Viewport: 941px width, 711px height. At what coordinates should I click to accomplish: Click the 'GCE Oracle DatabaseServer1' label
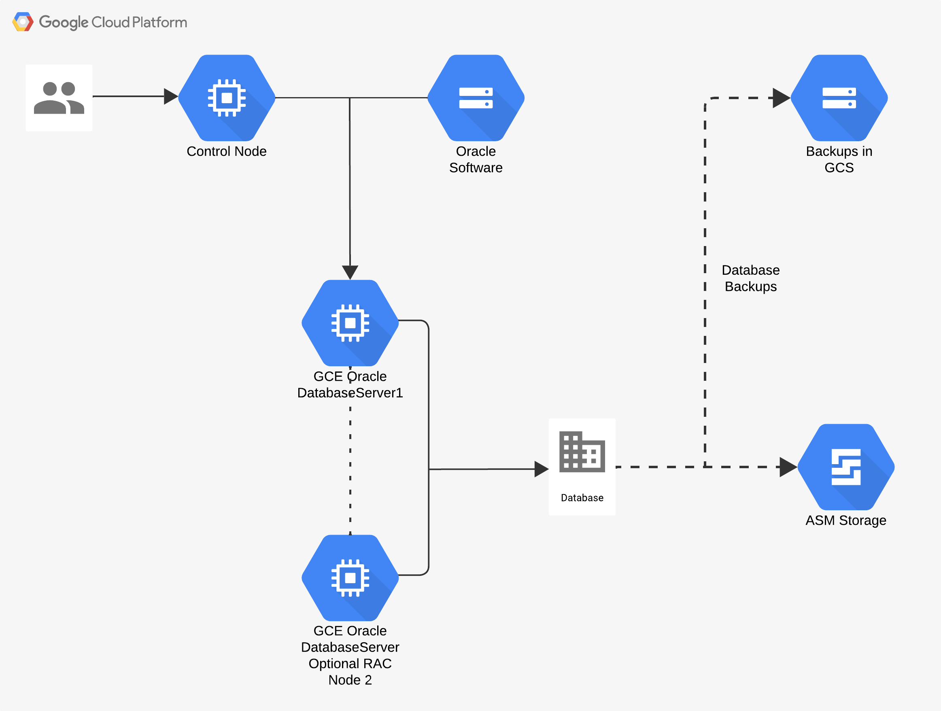tap(350, 384)
